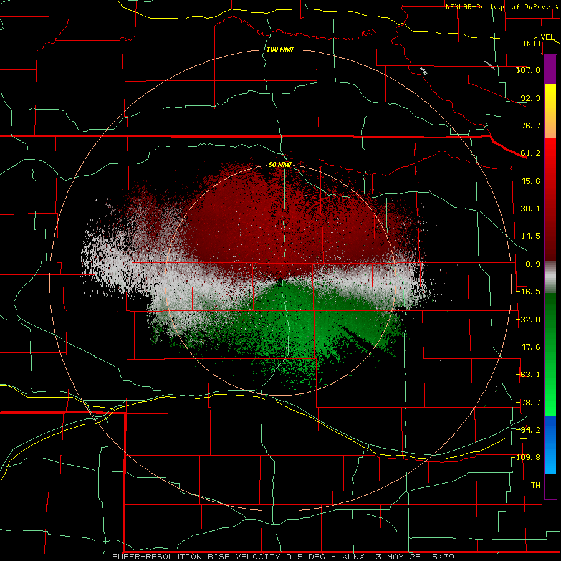Click the 45.6 legend value
Screen dimensions: 561x561
click(530, 181)
